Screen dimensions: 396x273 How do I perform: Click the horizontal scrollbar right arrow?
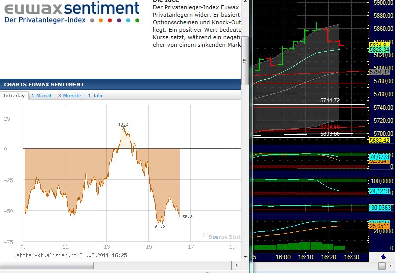236,266
